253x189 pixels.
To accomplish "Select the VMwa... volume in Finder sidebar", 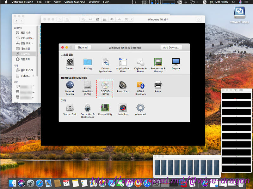I will 24,76.
